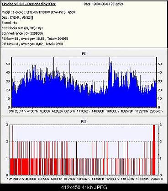
Task: Click the 'AE992h' axis label
Action: point(57,111)
